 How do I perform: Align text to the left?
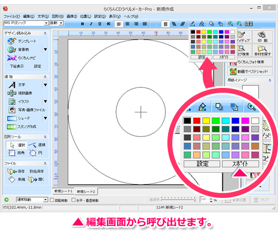119,24
